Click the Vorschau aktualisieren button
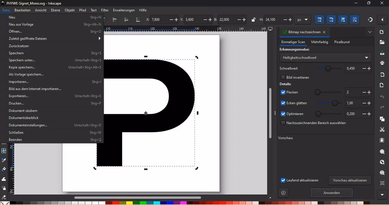The height and width of the screenshot is (205, 389). pyautogui.click(x=350, y=180)
